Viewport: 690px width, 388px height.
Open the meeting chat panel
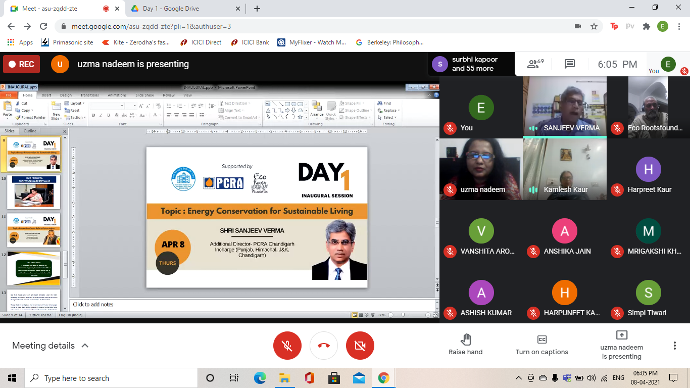tap(570, 64)
